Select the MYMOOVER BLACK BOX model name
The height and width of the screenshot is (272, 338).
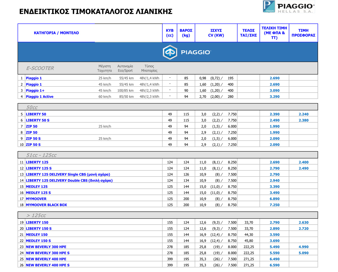[x=46, y=205]
